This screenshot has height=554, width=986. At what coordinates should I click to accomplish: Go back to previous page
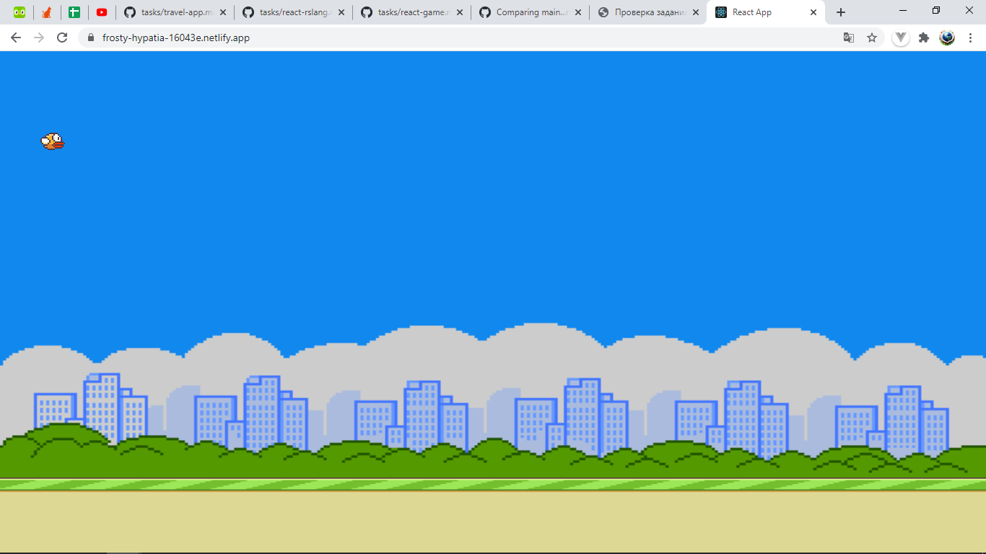pos(16,38)
